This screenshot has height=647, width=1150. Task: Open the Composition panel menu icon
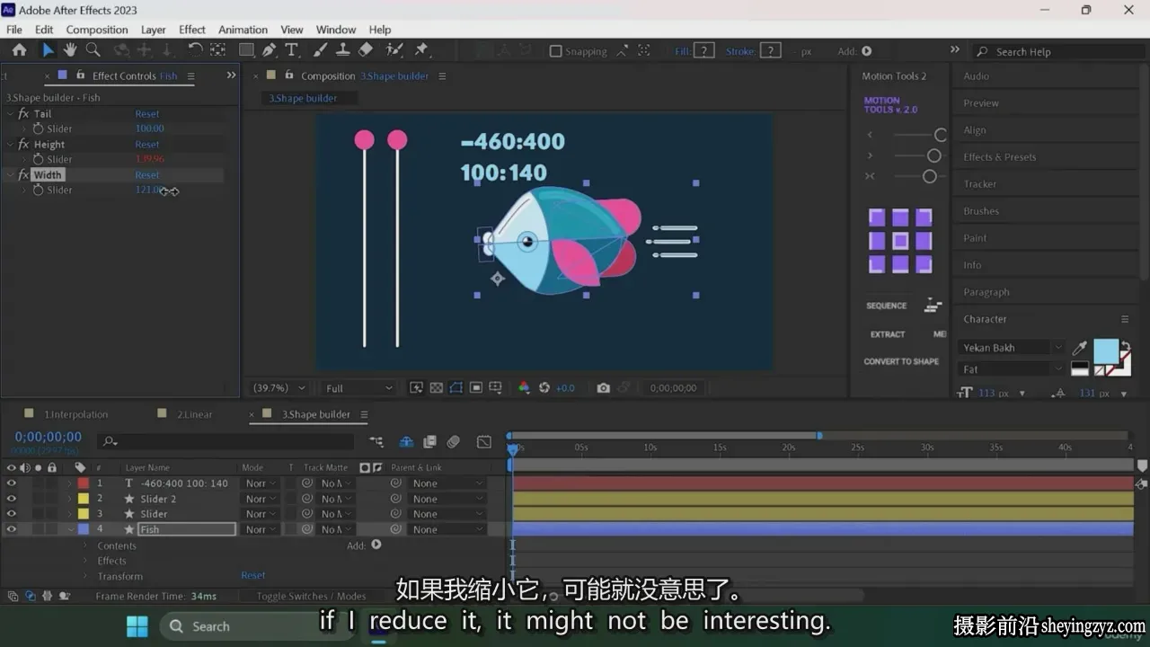[442, 76]
